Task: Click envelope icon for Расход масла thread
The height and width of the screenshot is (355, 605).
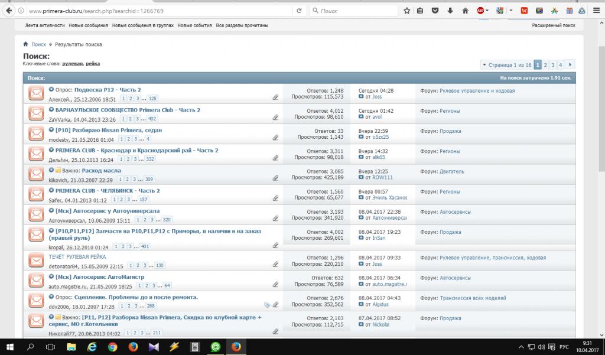Action: click(36, 174)
